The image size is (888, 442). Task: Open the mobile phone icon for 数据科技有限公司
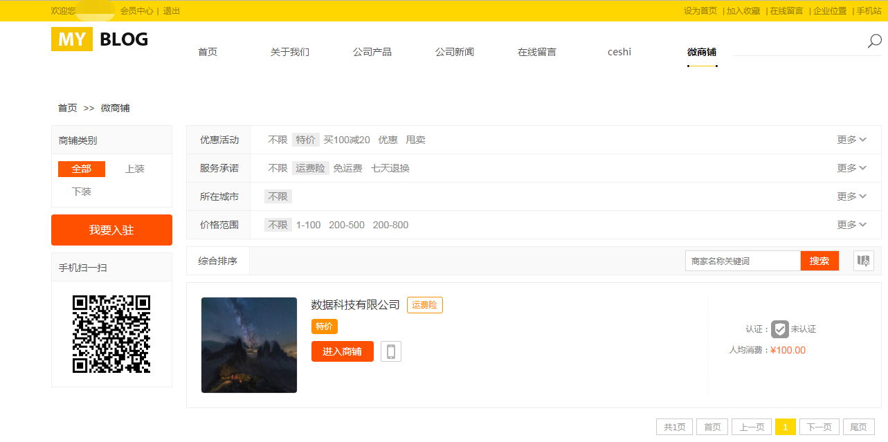point(390,351)
